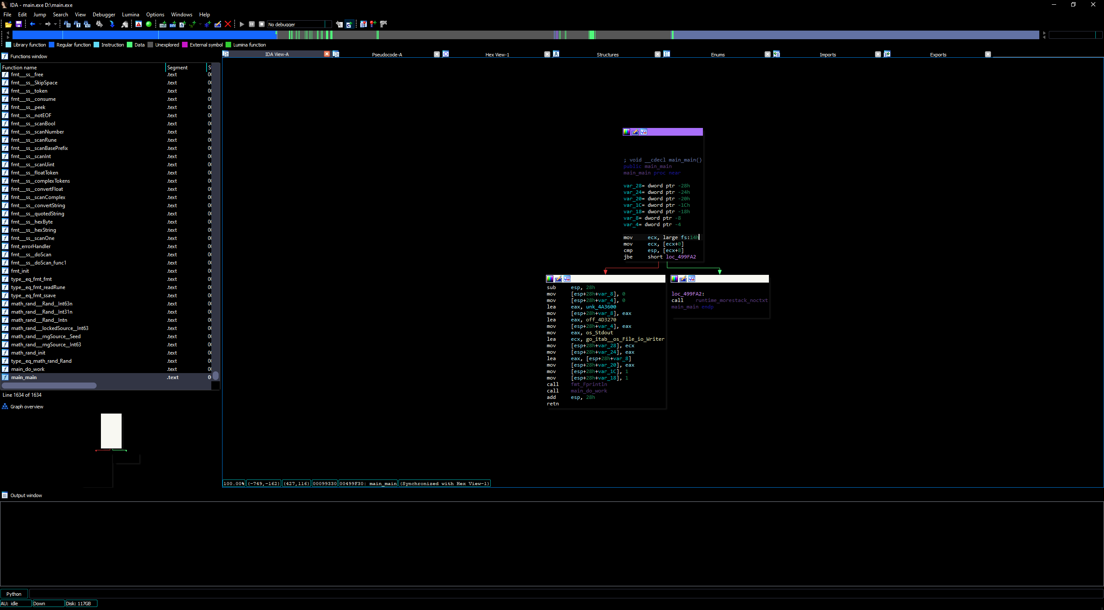
Task: Click the Python console language button
Action: (14, 594)
